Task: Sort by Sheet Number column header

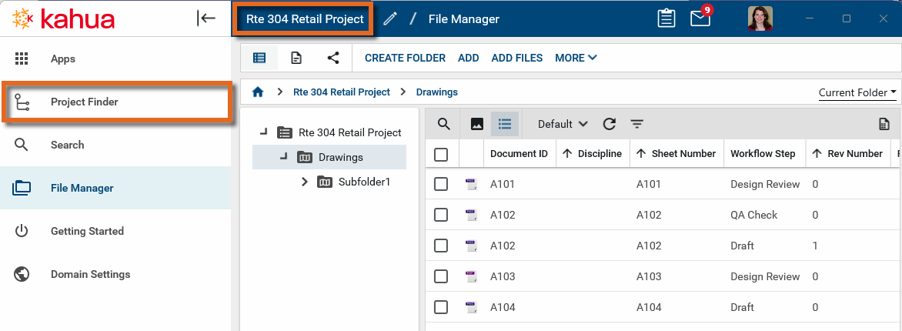Action: click(683, 154)
